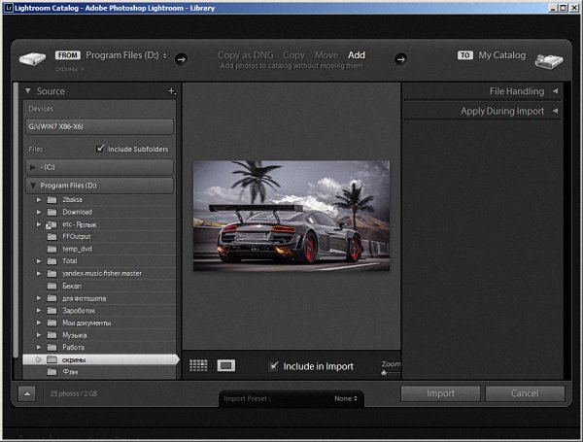This screenshot has width=583, height=442.
Task: Toggle Include Subfolders checkbox
Action: pos(101,149)
